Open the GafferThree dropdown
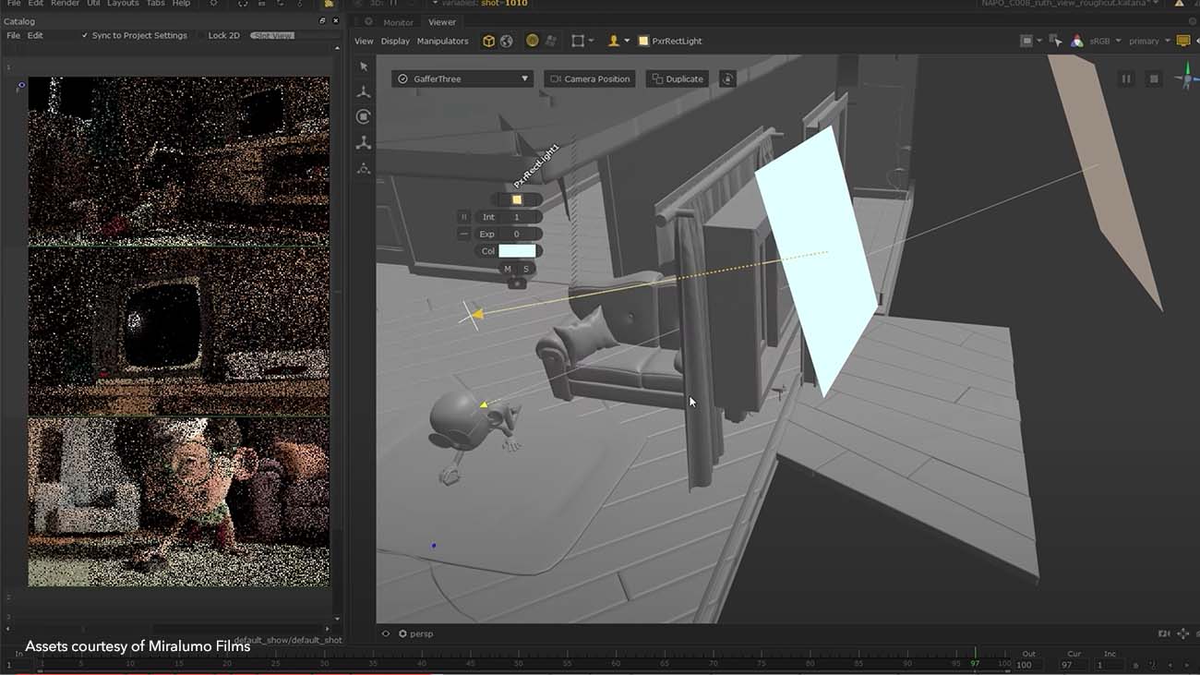 click(x=462, y=79)
